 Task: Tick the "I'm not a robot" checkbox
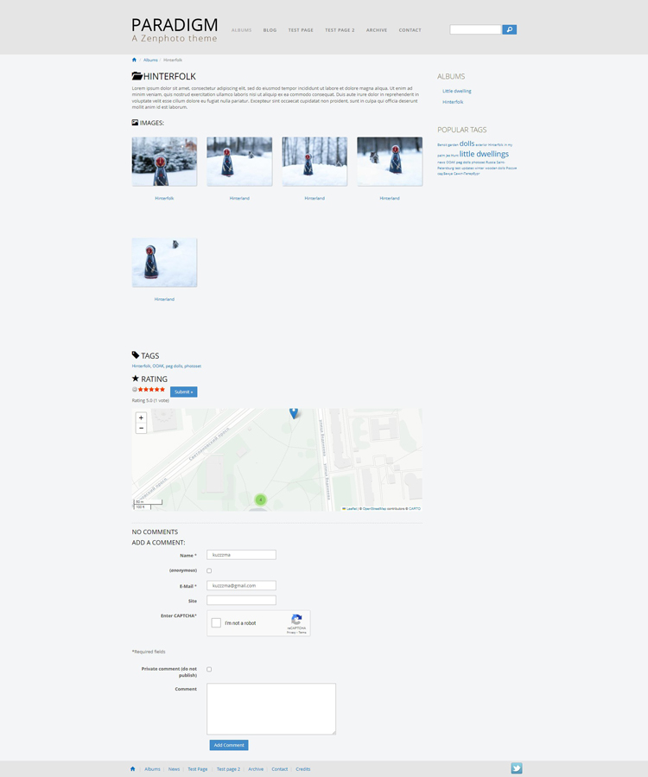pyautogui.click(x=217, y=622)
